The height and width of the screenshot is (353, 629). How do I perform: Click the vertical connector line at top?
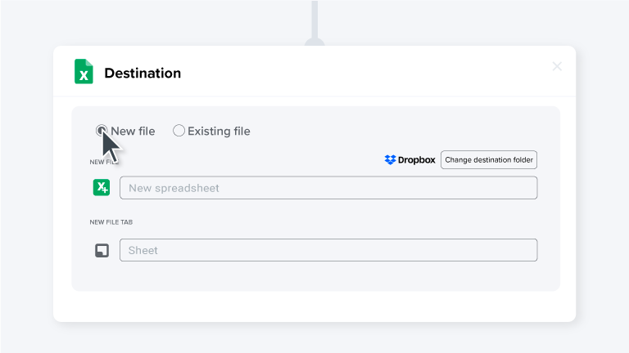314,15
